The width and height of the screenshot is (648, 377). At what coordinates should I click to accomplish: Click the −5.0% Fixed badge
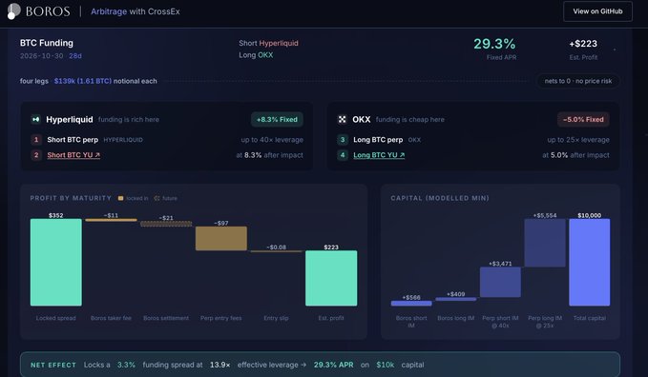pyautogui.click(x=583, y=120)
